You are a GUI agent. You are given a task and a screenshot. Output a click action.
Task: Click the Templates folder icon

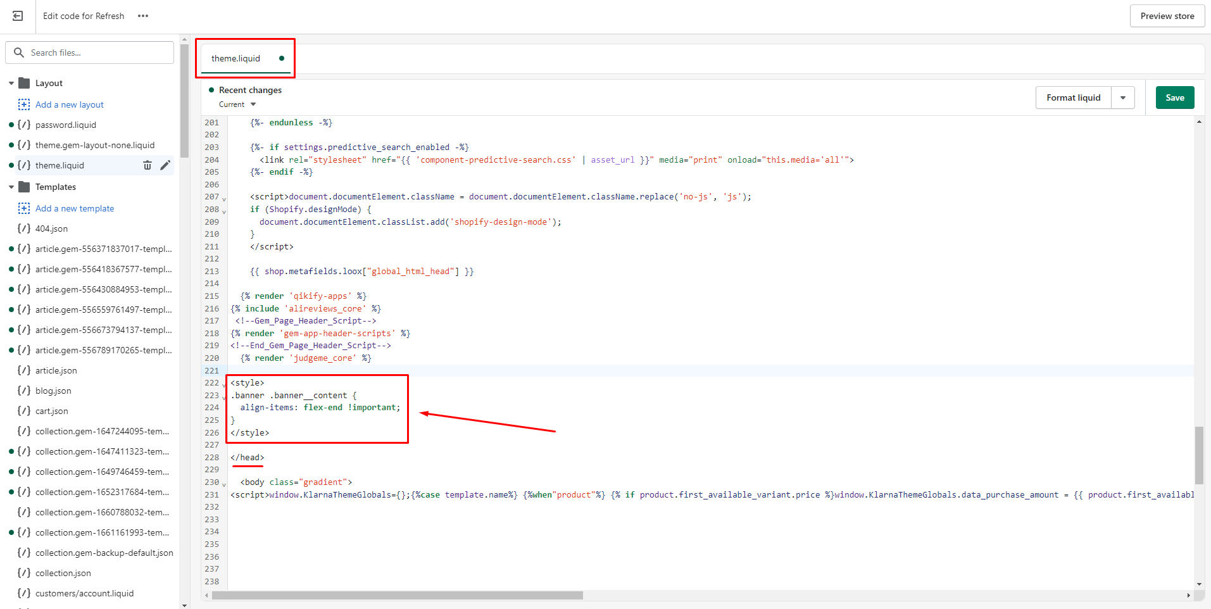tap(25, 187)
